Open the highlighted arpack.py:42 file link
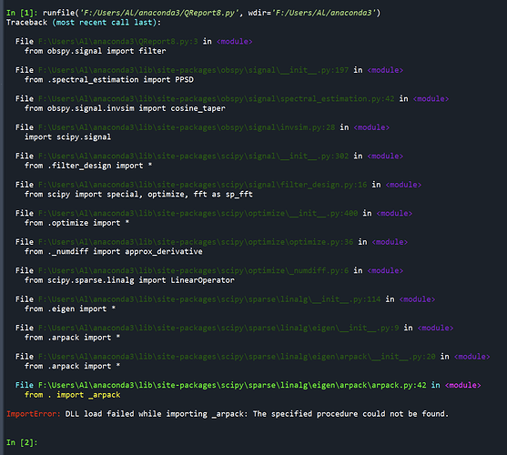This screenshot has height=455, width=507. pos(232,385)
